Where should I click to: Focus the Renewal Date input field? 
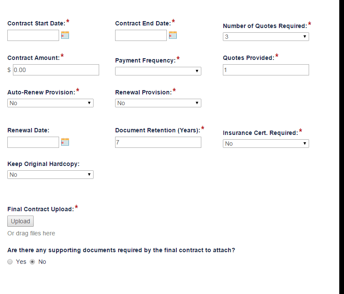coord(33,142)
